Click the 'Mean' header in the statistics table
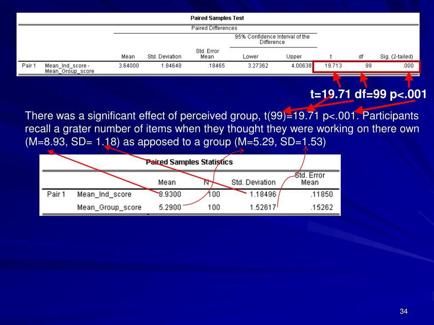 (x=167, y=182)
